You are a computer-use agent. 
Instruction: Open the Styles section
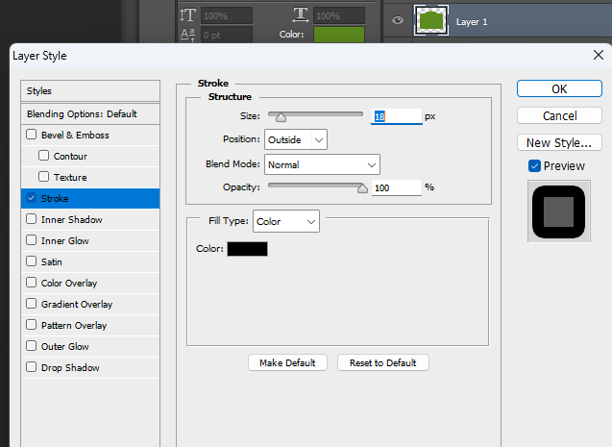pos(90,91)
